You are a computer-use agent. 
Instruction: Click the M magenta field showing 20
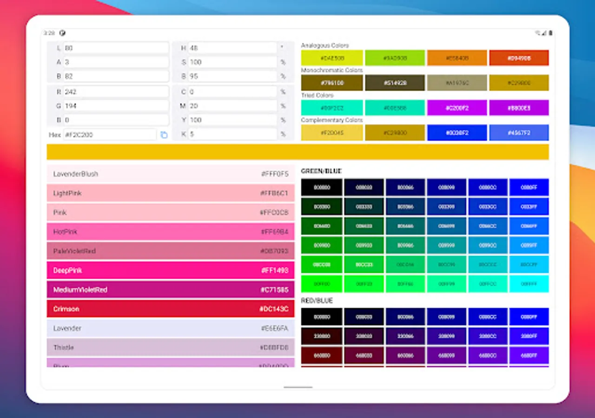point(232,106)
